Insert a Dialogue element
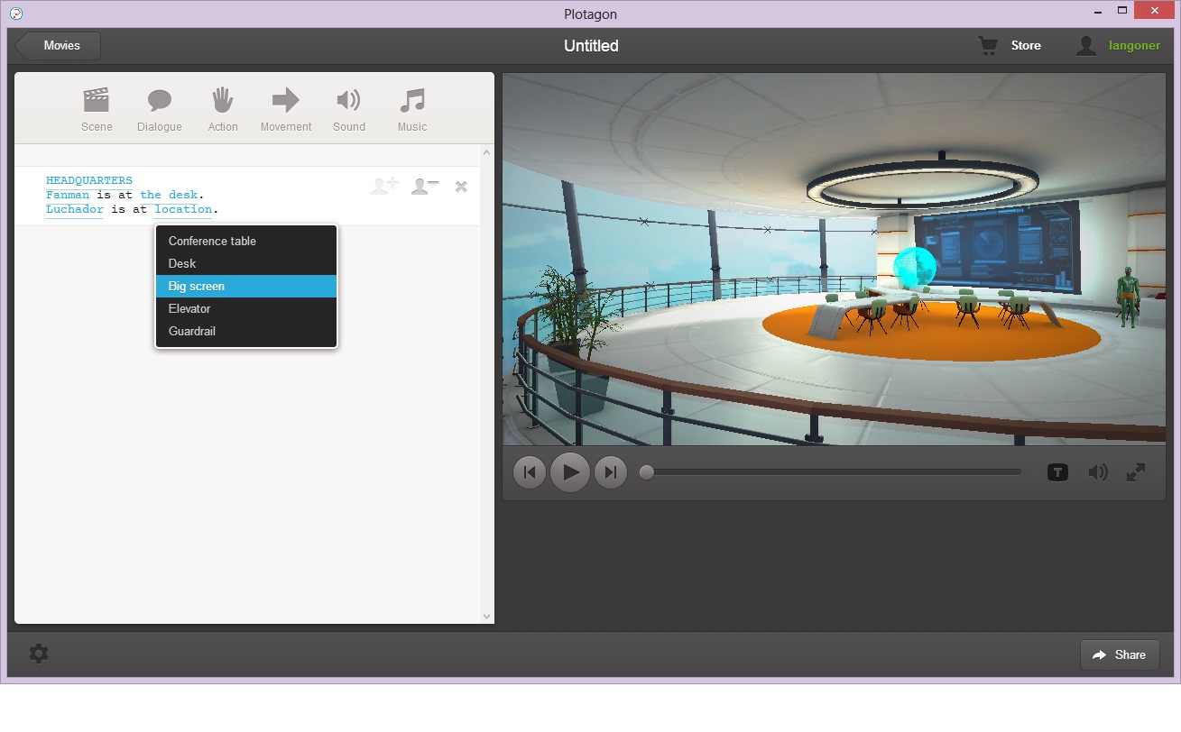Screen dimensions: 1181x732 pos(160,110)
